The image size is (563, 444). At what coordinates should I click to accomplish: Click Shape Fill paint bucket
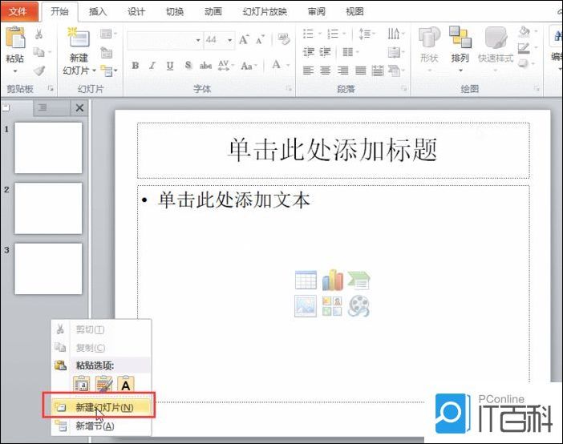(x=525, y=32)
